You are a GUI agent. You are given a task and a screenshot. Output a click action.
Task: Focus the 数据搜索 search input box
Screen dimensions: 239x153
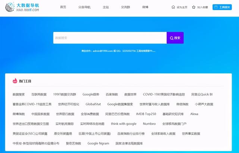coord(110,38)
